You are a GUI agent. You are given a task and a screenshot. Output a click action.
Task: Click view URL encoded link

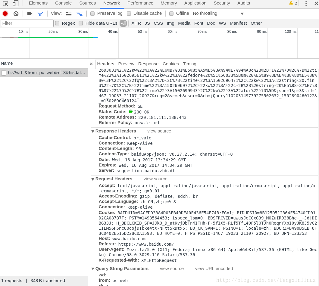pyautogui.click(x=214, y=269)
